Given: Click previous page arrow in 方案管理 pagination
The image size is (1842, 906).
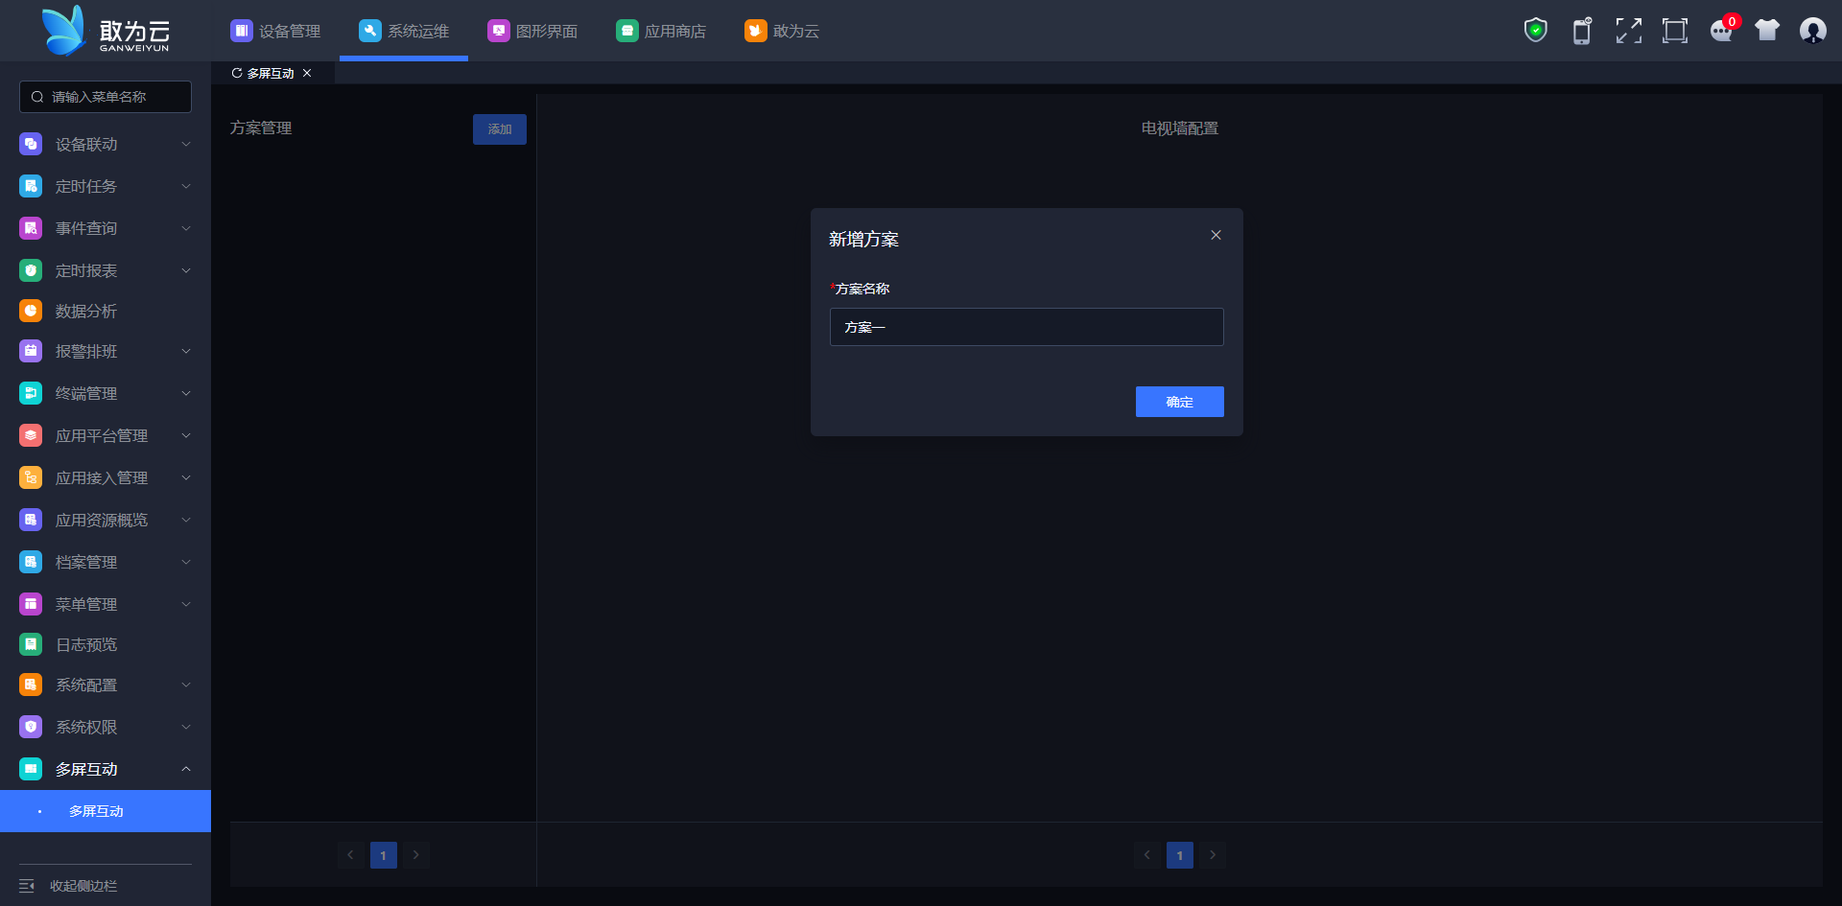Looking at the screenshot, I should (x=350, y=855).
